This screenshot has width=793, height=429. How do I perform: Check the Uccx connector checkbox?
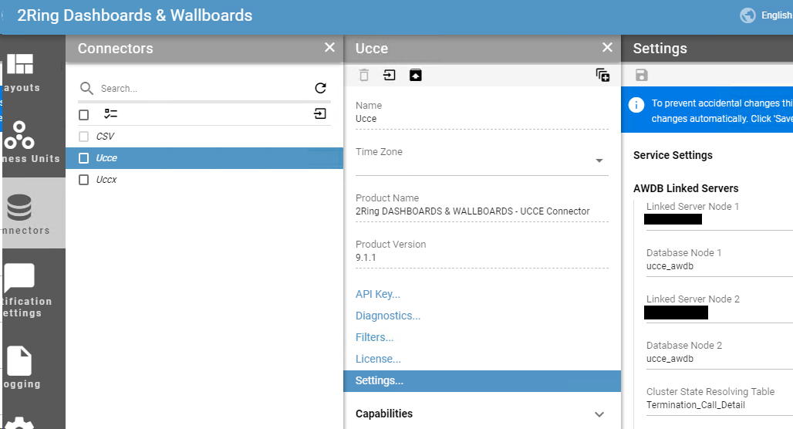pos(84,180)
